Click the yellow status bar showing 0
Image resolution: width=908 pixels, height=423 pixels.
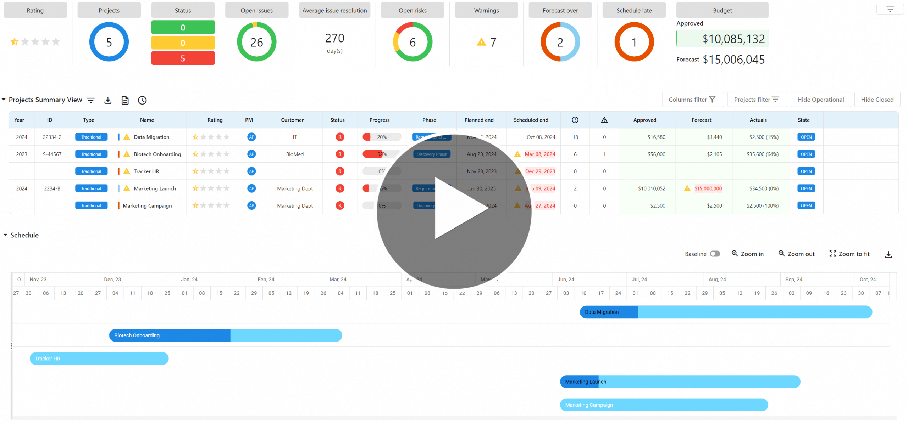coord(183,43)
